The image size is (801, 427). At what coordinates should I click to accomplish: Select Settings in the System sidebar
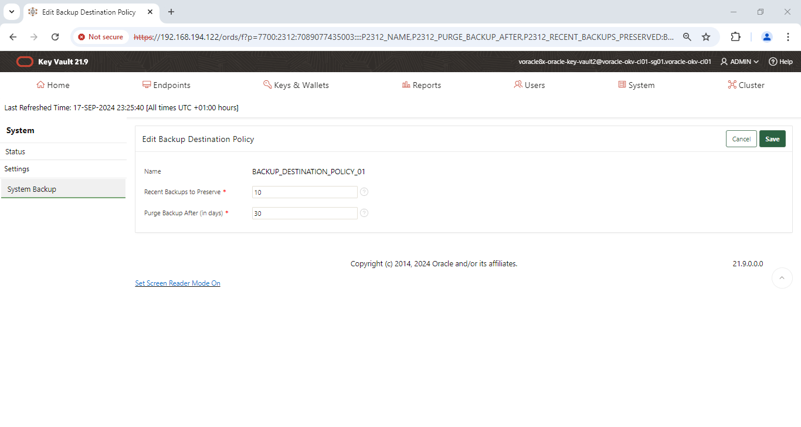pos(63,169)
